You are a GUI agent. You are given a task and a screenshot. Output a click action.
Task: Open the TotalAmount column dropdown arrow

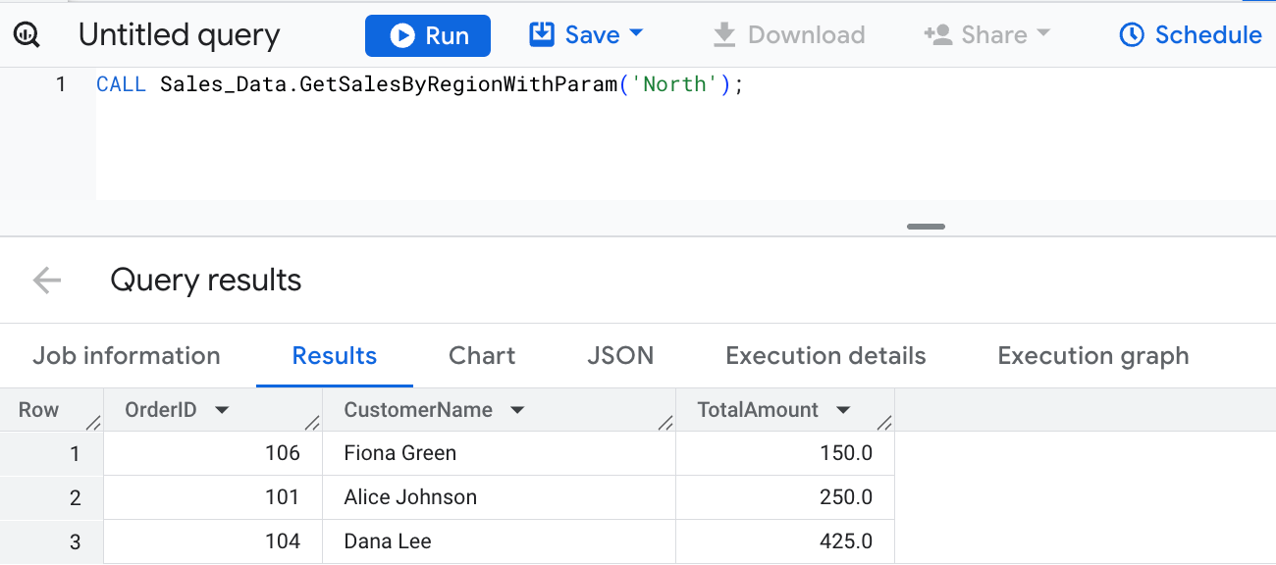(842, 410)
